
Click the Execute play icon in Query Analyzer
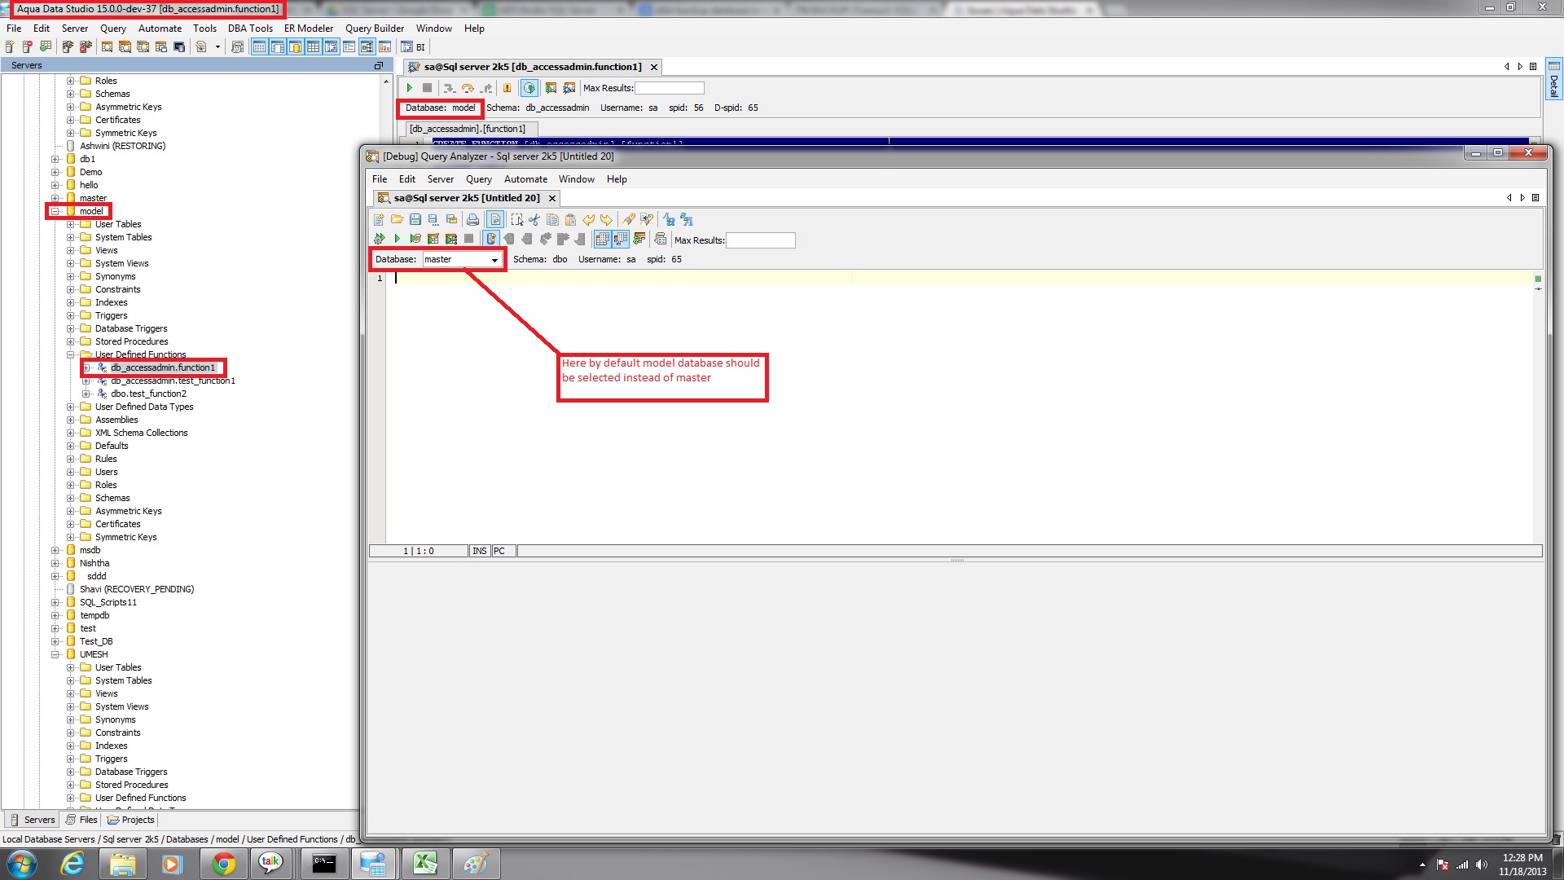coord(397,239)
